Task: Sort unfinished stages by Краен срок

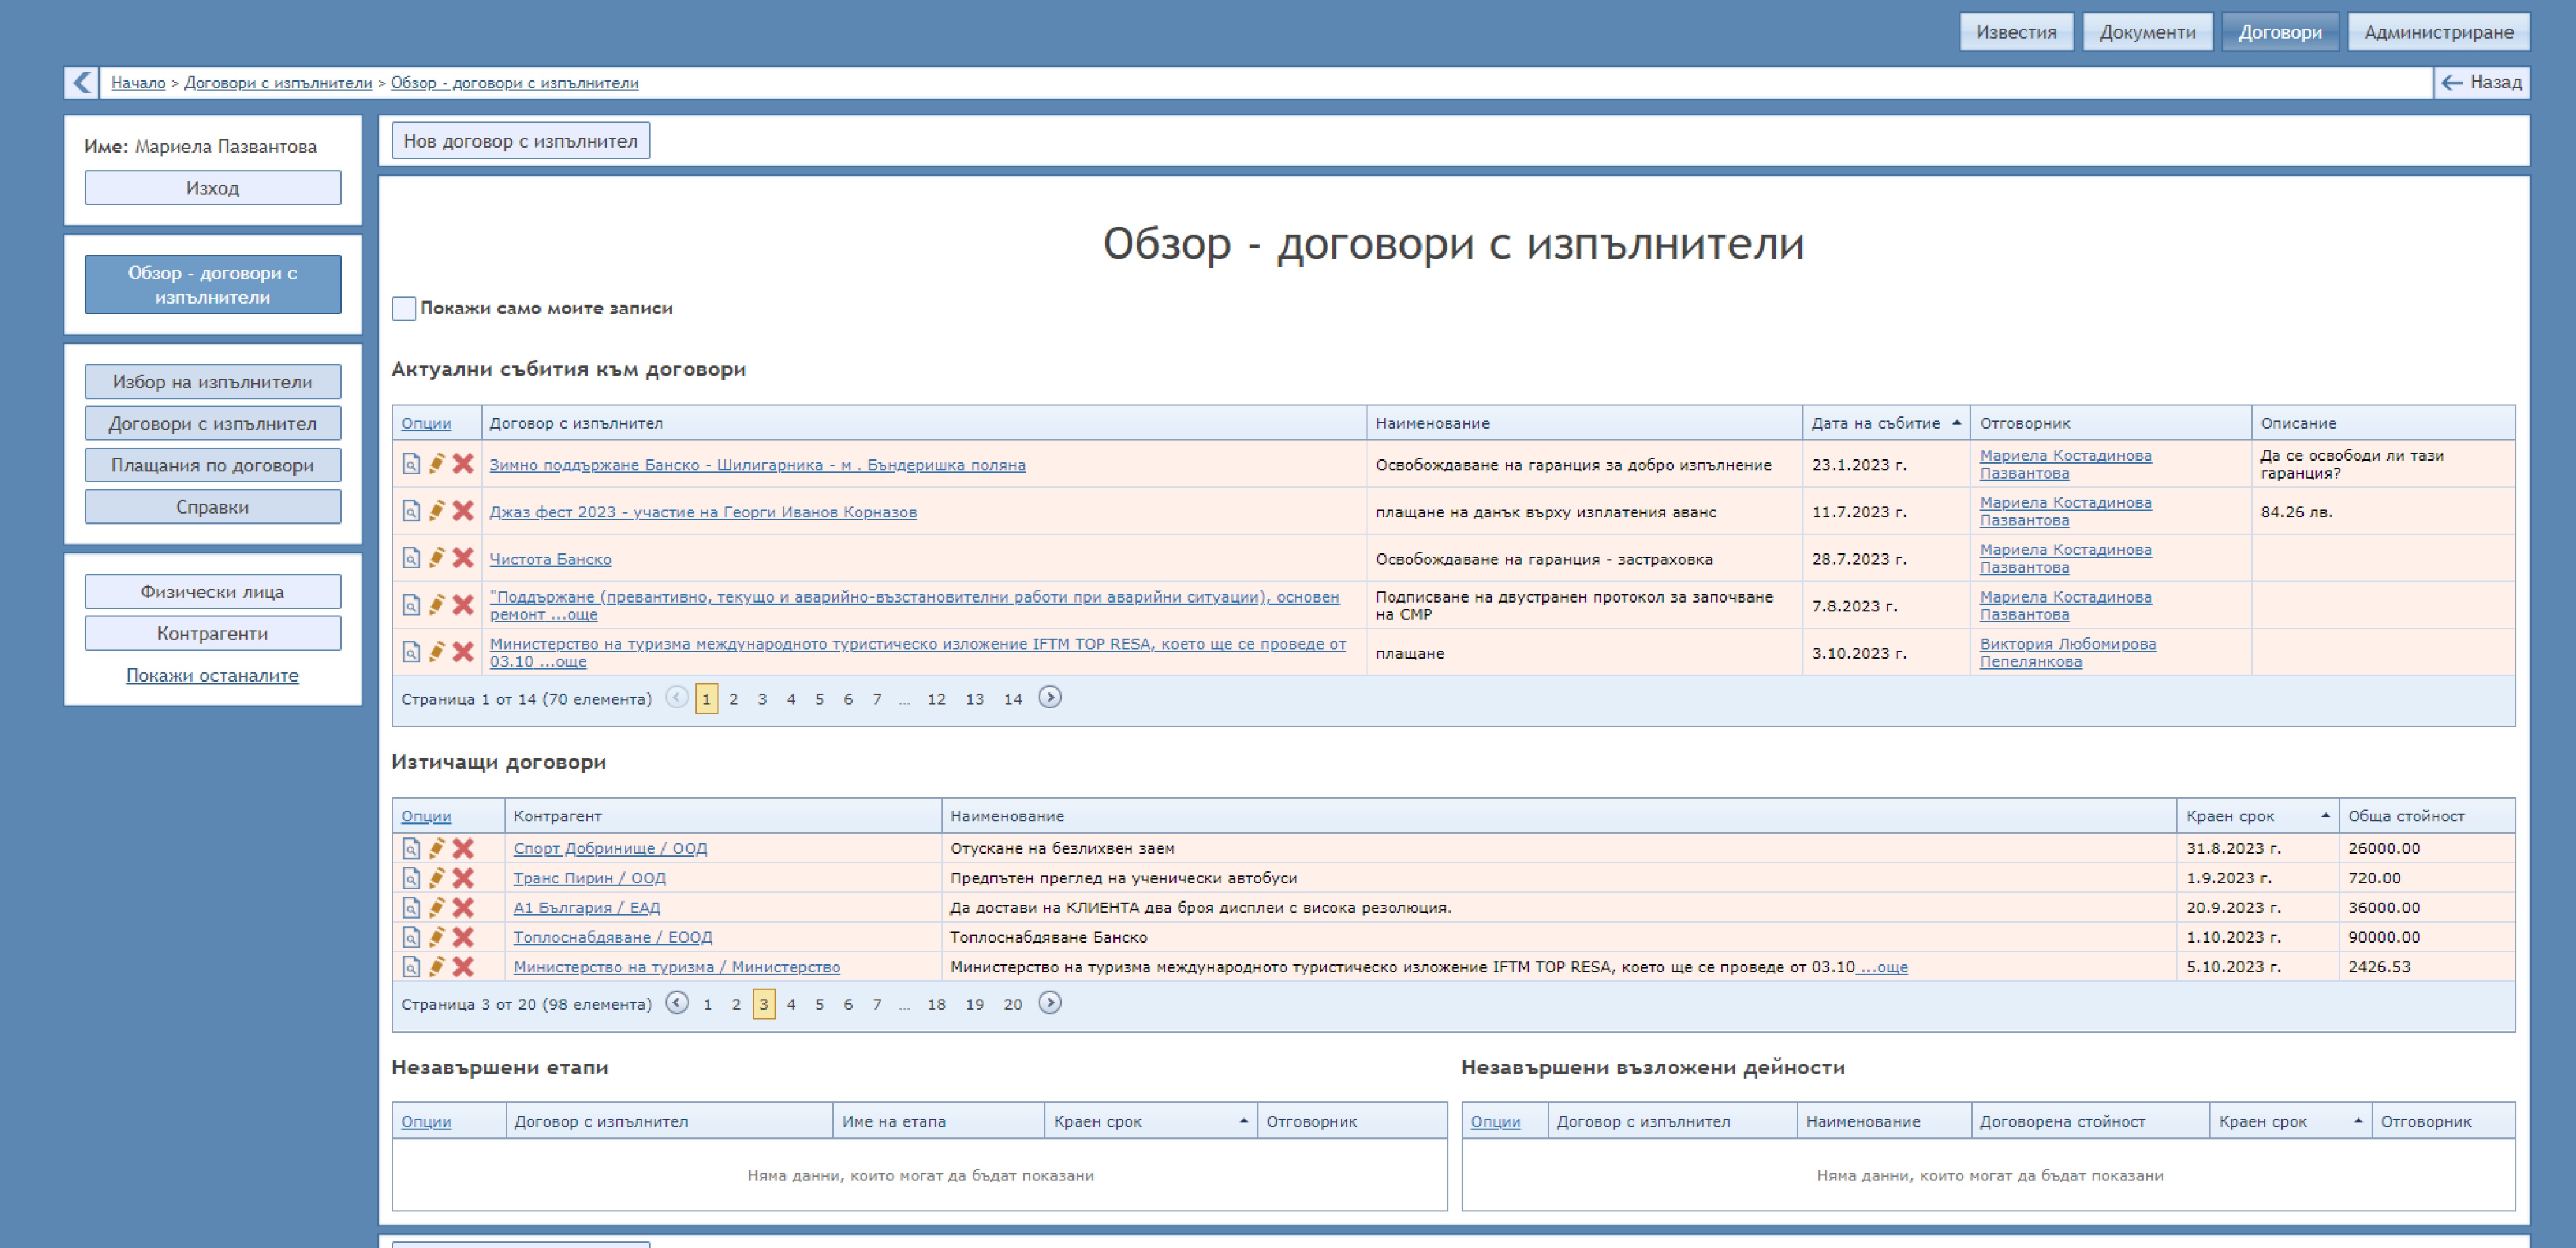Action: click(1150, 1121)
